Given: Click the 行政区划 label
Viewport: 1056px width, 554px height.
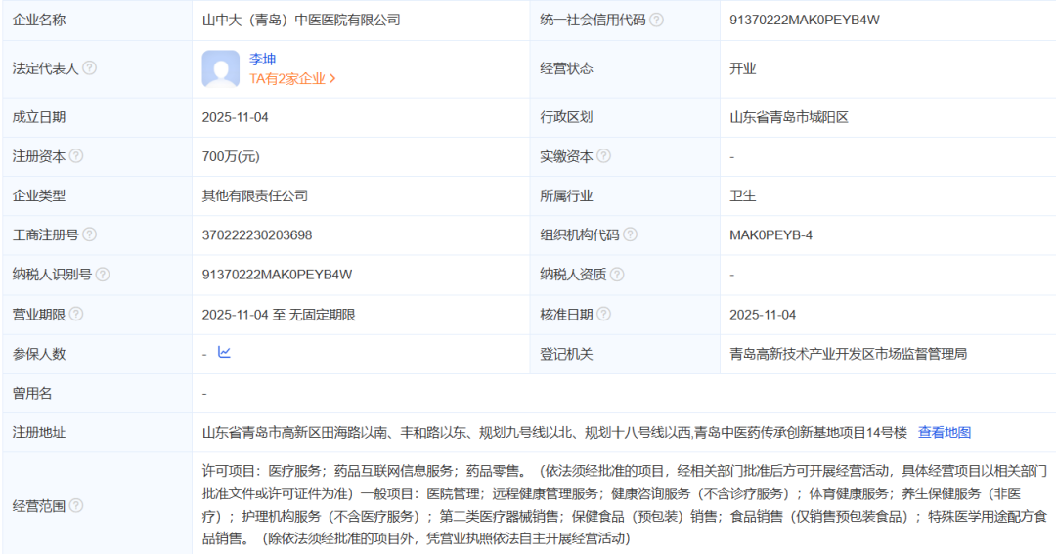Looking at the screenshot, I should [566, 117].
